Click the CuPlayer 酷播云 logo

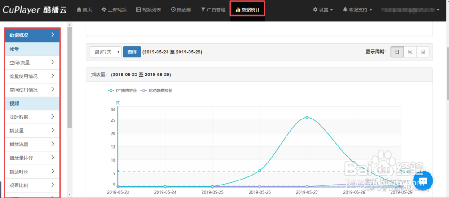tap(35, 10)
